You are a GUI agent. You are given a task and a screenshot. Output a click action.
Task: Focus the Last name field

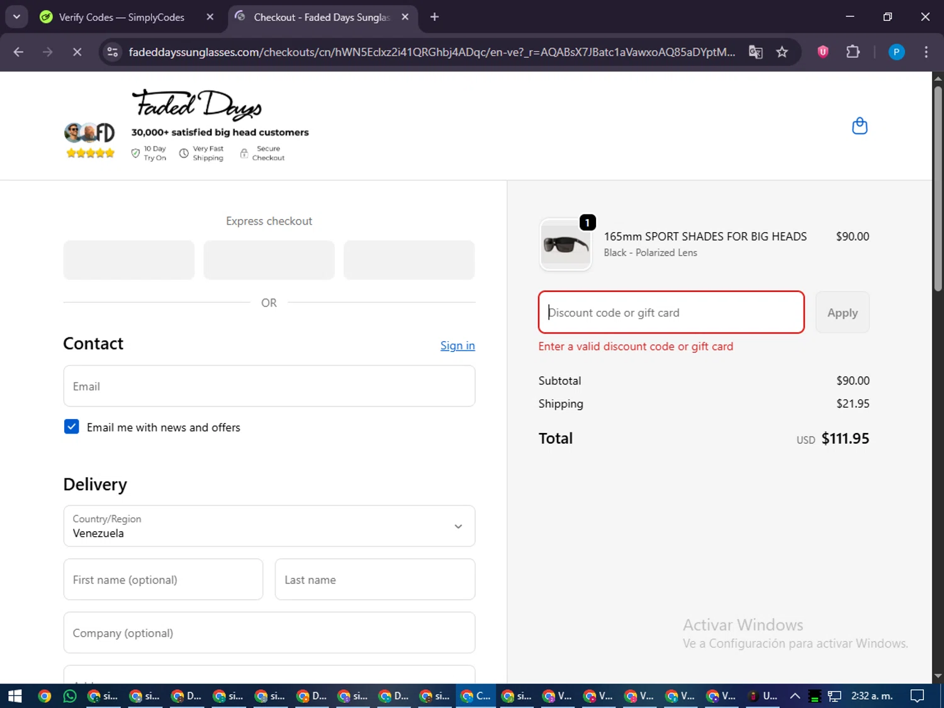tap(375, 579)
